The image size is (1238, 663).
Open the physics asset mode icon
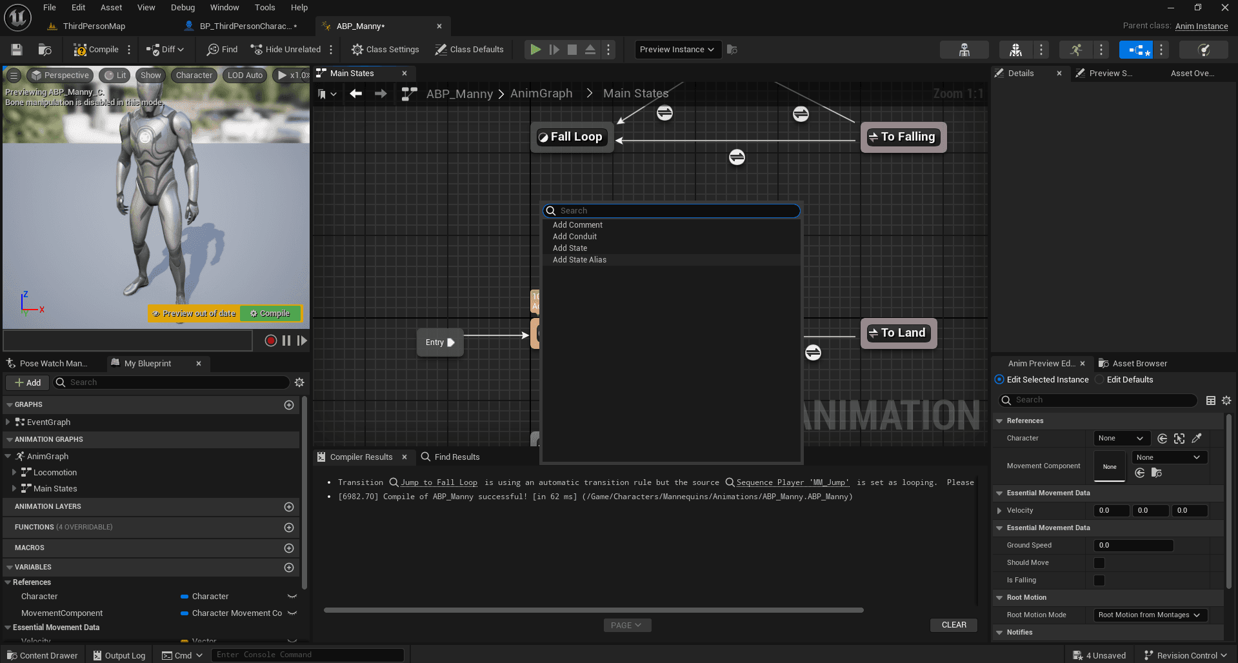(x=1203, y=50)
